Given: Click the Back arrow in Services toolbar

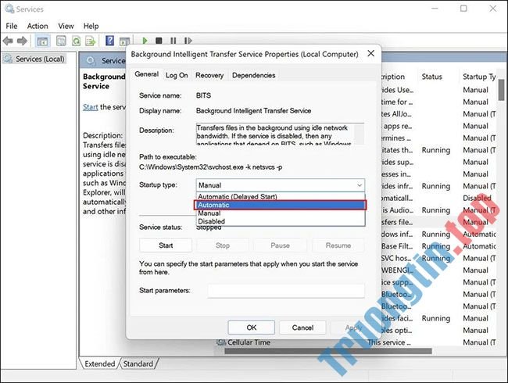Looking at the screenshot, I should [x=8, y=41].
